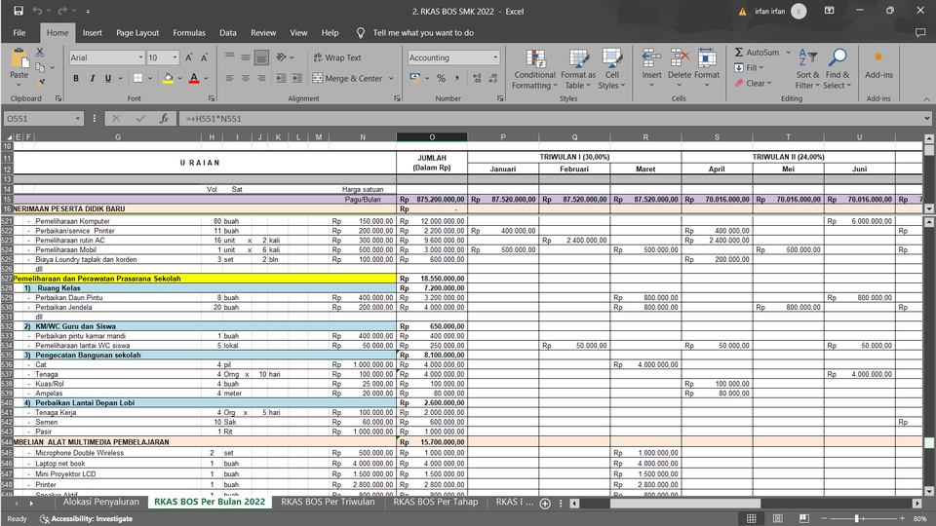Expand the AutoSum options arrow
936x526 pixels.
click(788, 53)
